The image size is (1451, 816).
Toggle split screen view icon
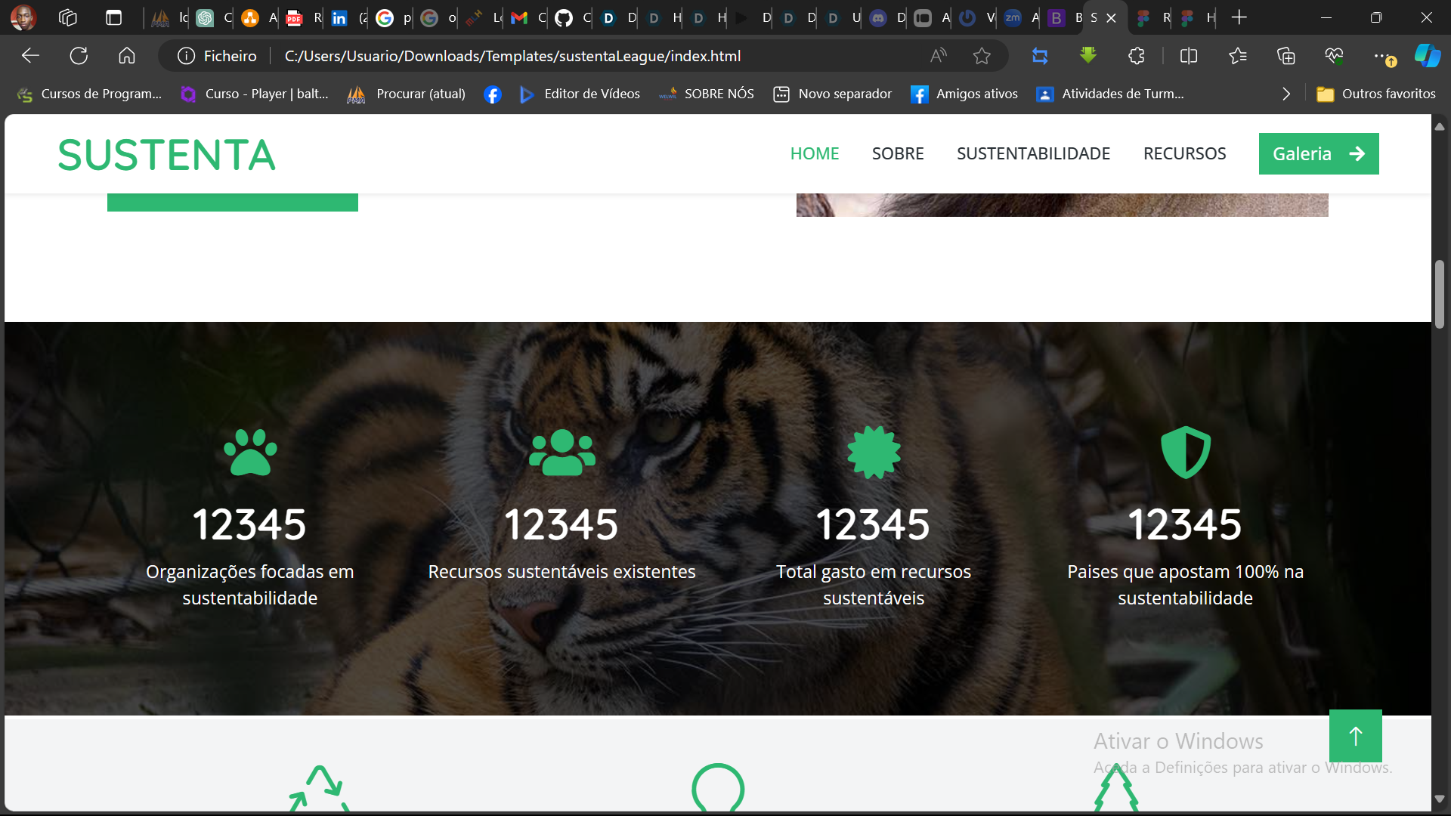pos(1188,56)
